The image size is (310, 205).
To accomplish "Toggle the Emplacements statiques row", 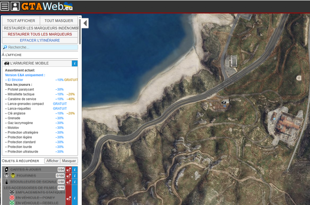I will [x=40, y=193].
